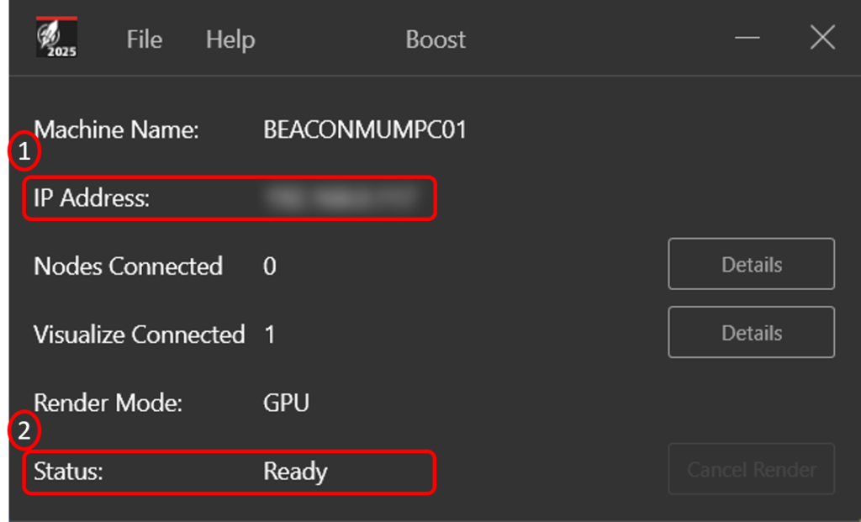Click the machine name BEACONMUMPC01
Image resolution: width=861 pixels, height=522 pixels.
point(366,129)
